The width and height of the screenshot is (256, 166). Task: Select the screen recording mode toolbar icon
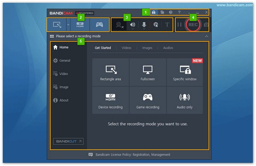click(57, 25)
